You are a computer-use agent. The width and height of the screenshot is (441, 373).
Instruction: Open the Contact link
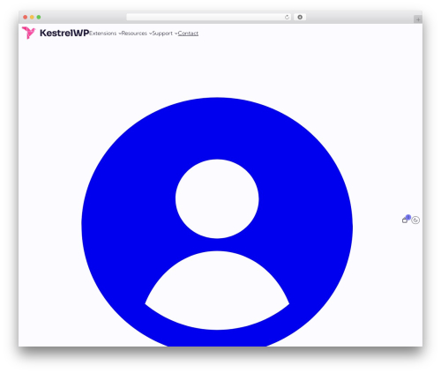click(188, 34)
